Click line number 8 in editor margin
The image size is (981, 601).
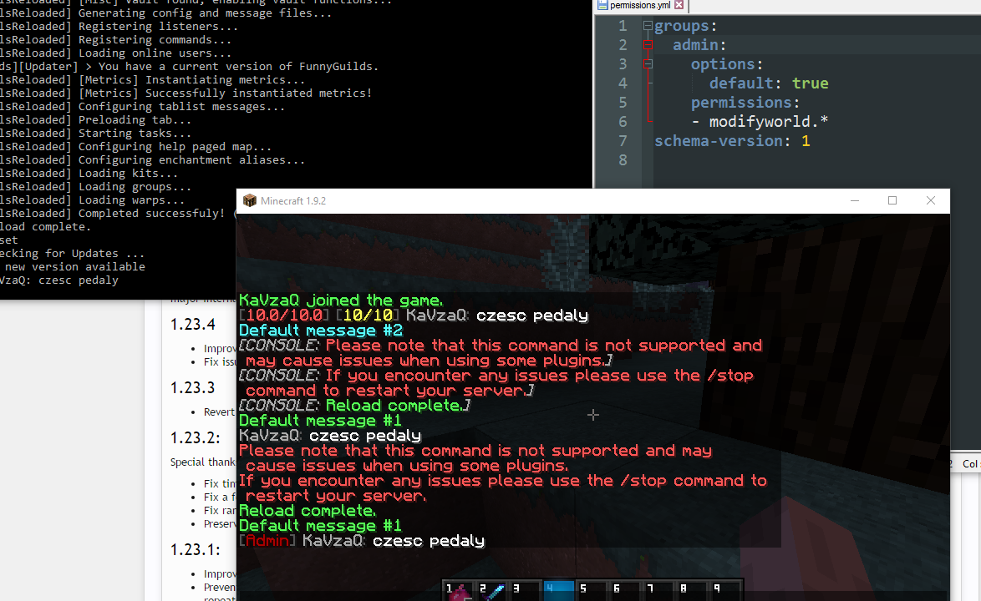click(x=623, y=160)
